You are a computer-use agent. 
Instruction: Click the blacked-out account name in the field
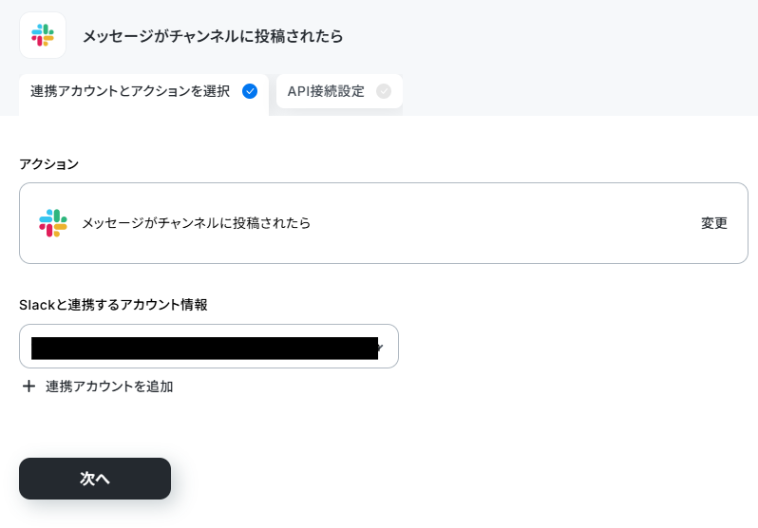(204, 349)
